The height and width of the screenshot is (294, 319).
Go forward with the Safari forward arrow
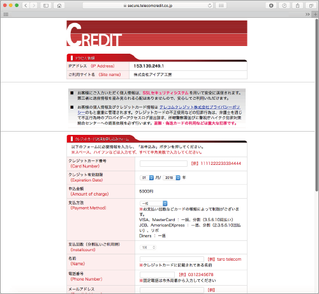tap(34, 6)
